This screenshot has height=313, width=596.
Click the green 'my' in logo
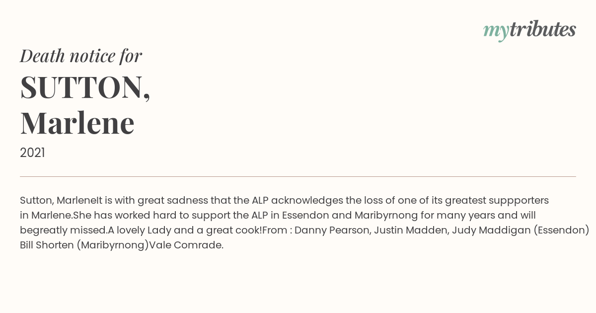pos(496,31)
